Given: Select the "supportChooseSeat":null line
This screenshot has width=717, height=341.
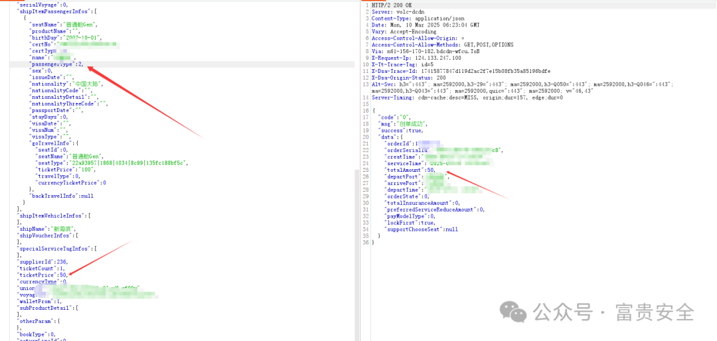Looking at the screenshot, I should pos(421,230).
